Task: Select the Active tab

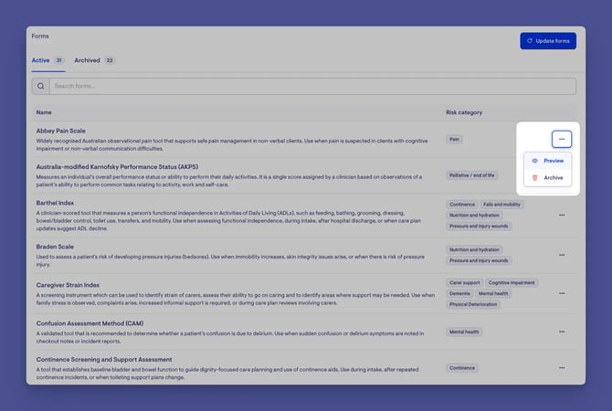Action: click(48, 60)
